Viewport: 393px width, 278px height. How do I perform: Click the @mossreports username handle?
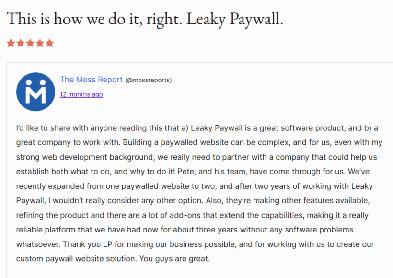148,80
